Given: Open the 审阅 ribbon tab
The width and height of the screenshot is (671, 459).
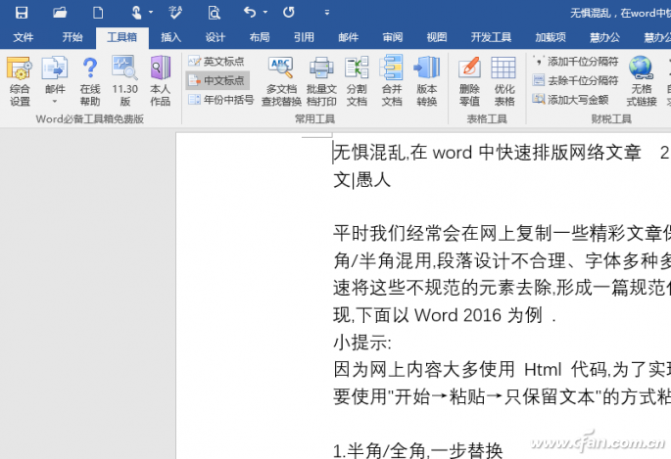Looking at the screenshot, I should pyautogui.click(x=392, y=37).
